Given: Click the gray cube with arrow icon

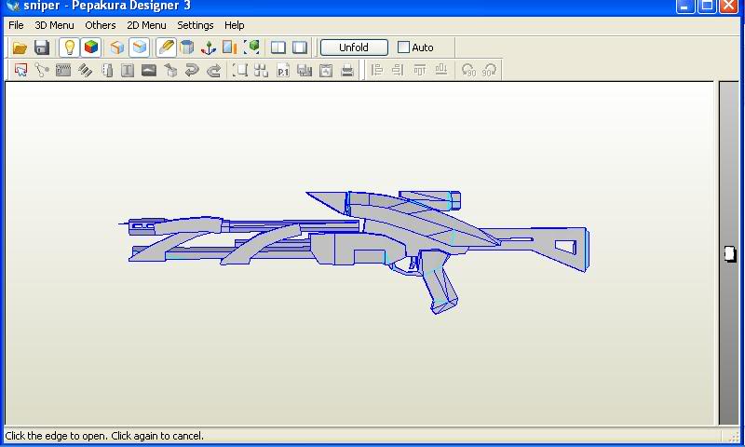Looking at the screenshot, I should tap(170, 70).
